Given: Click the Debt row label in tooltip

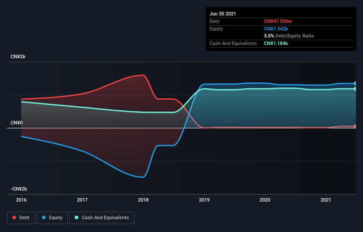Looking at the screenshot, I should click(214, 21).
